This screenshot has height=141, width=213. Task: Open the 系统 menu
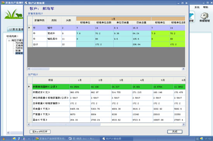click(x=197, y=7)
